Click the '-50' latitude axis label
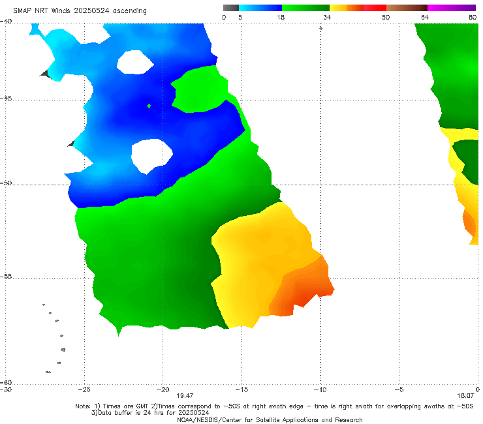483x424 pixels. 6,183
